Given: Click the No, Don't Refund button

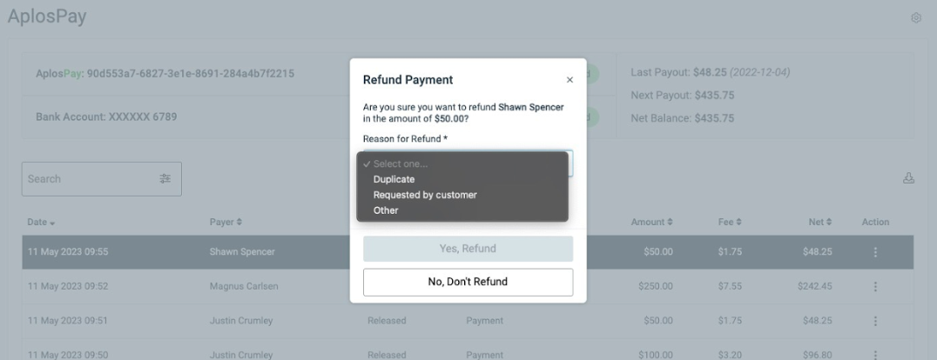Looking at the screenshot, I should click(x=468, y=282).
